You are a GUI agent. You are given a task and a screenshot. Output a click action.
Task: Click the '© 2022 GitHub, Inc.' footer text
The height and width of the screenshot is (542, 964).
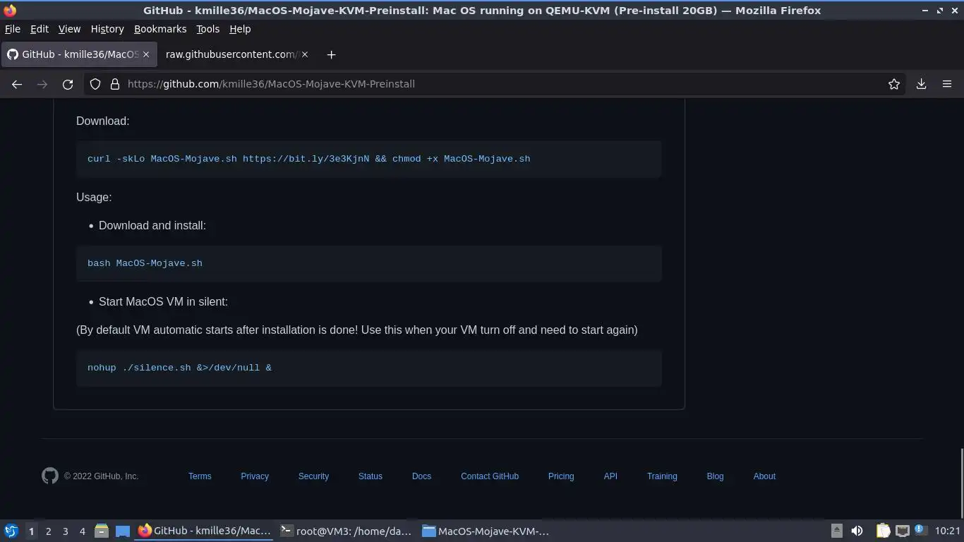tap(101, 476)
